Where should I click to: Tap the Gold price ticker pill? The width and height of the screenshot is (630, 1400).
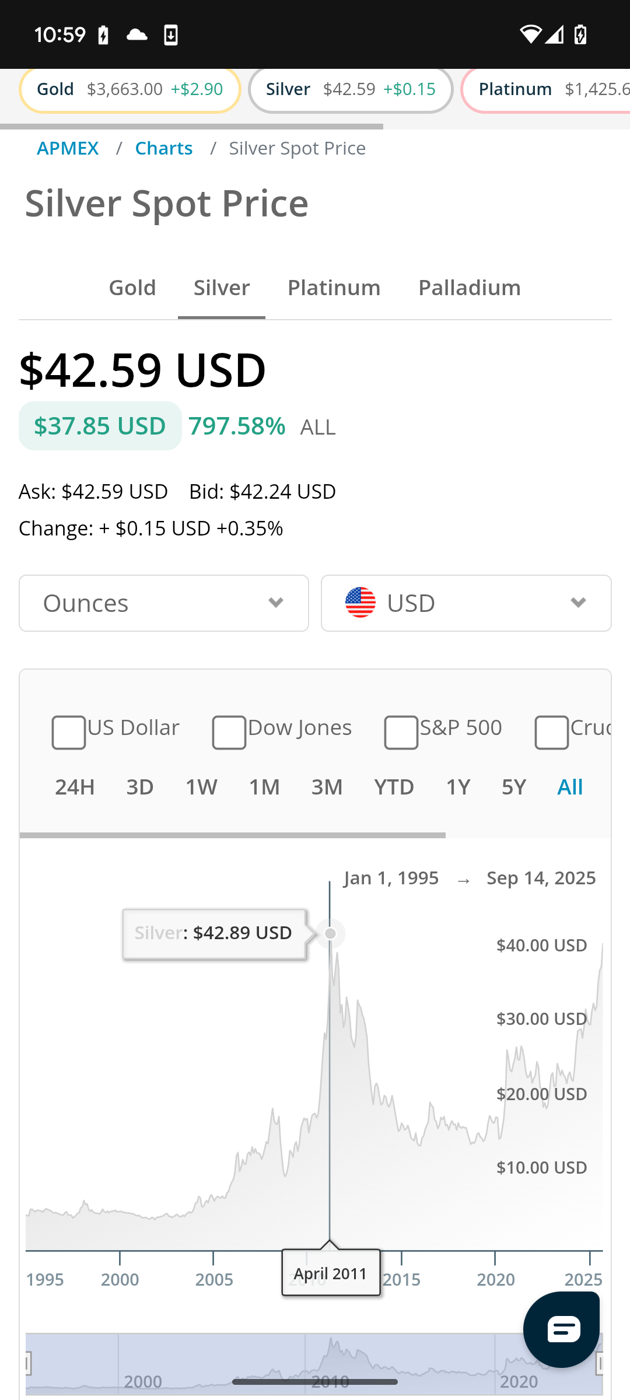(130, 89)
